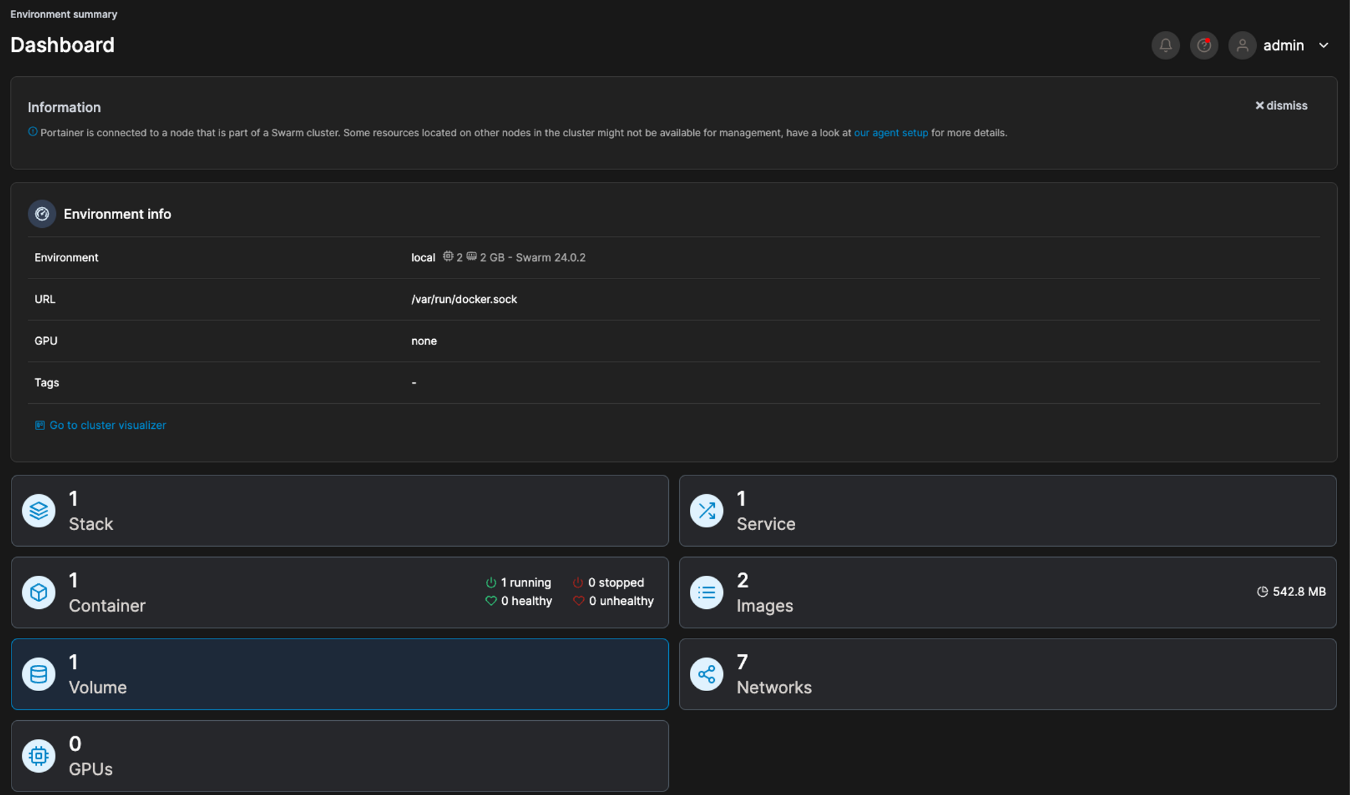Open the notifications bell icon
This screenshot has height=795, width=1350.
(1165, 45)
